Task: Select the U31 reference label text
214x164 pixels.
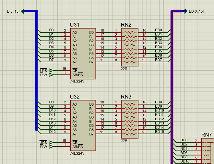Action: (x=75, y=25)
